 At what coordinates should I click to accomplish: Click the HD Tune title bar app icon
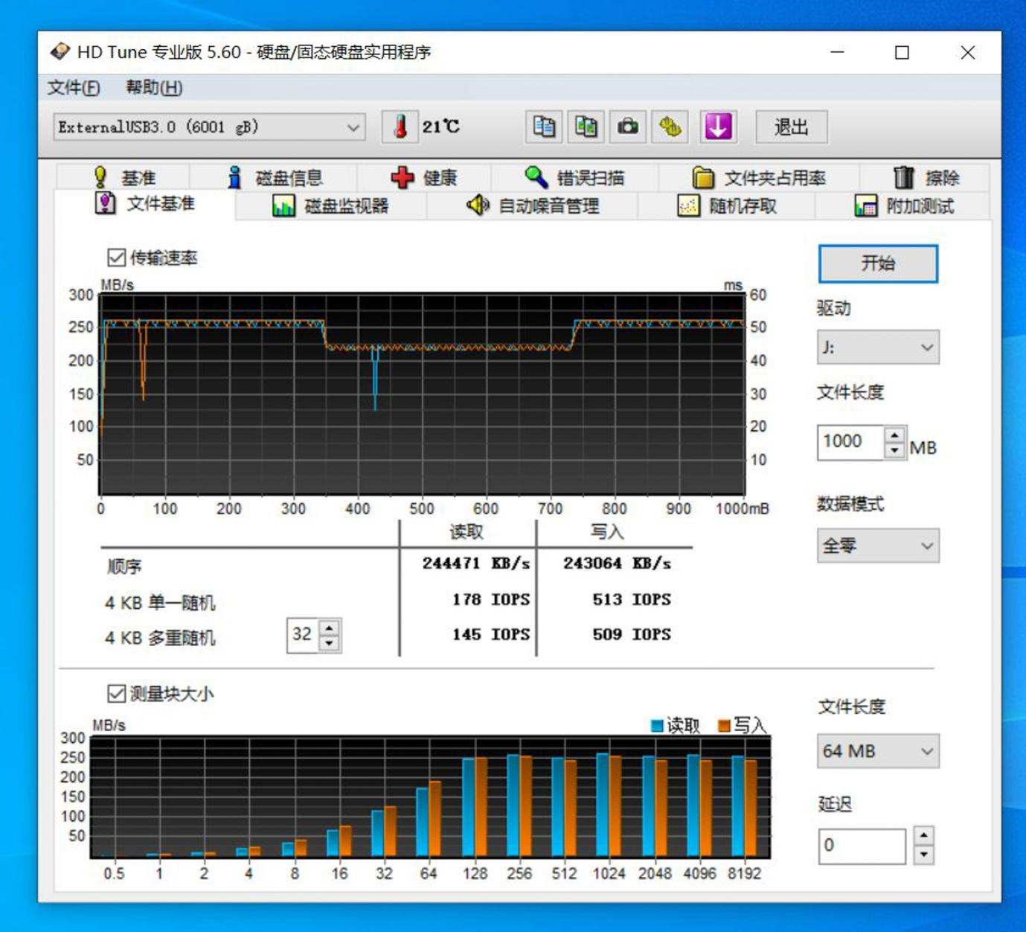[60, 52]
